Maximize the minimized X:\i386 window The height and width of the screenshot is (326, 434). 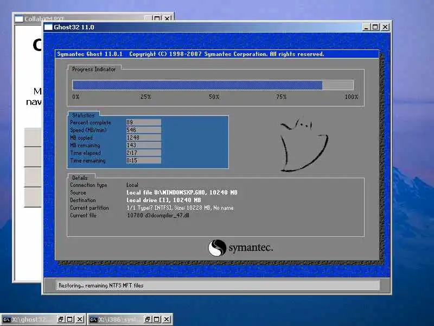157,319
